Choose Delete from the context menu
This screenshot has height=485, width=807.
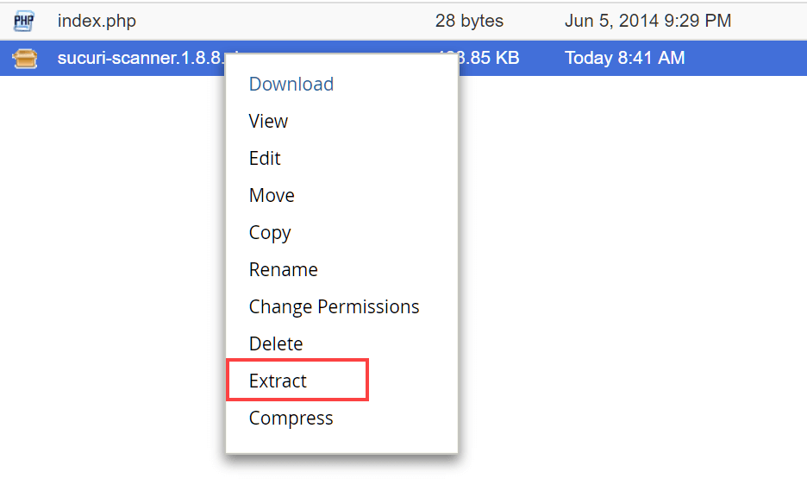tap(276, 343)
